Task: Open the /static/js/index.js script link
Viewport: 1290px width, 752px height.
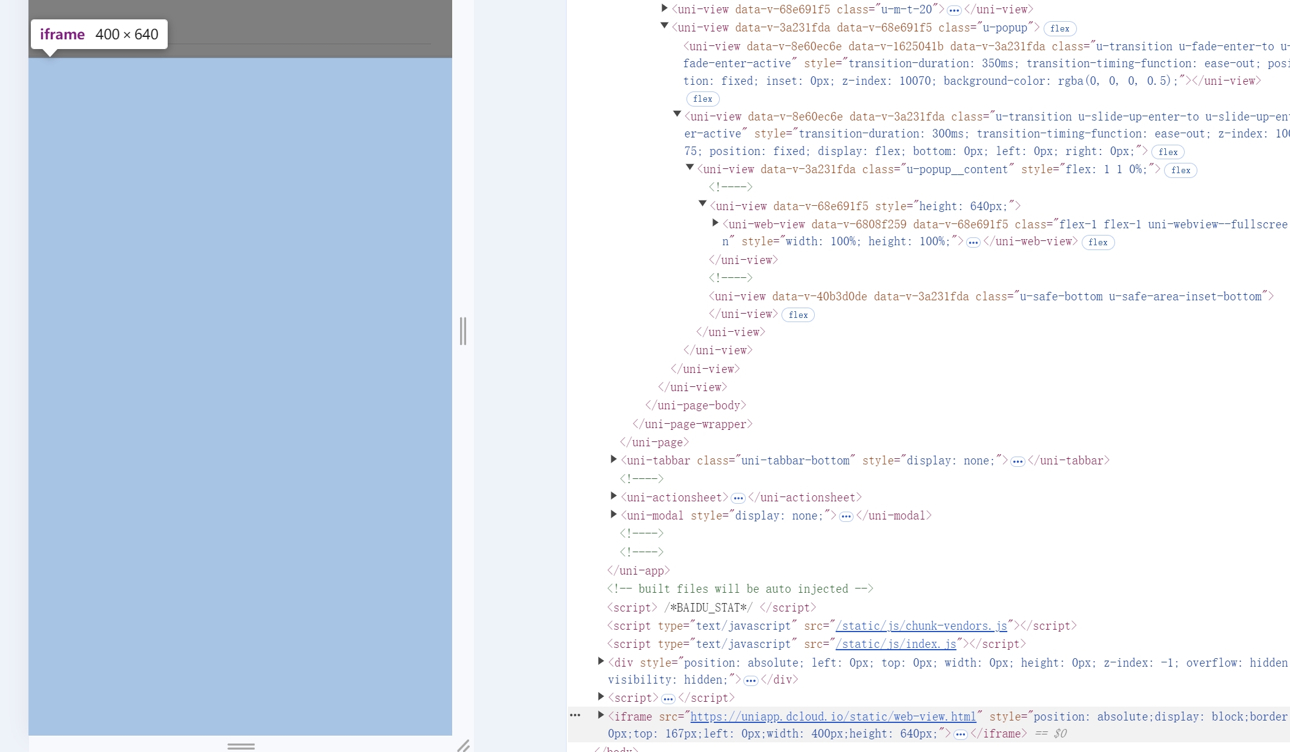Action: click(896, 644)
